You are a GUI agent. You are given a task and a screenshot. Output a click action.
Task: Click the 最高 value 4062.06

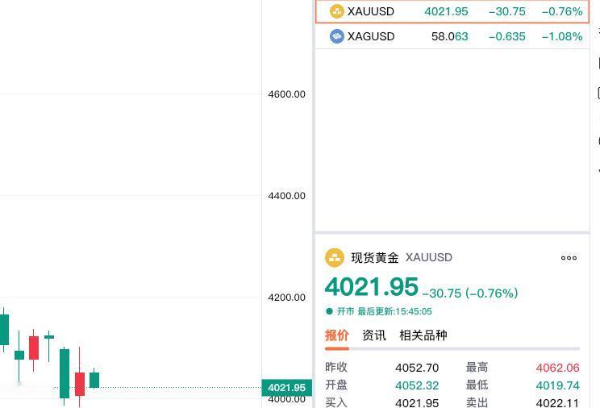coord(557,368)
